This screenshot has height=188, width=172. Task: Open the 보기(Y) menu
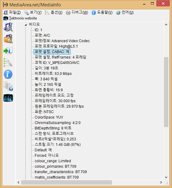(x=33, y=12)
